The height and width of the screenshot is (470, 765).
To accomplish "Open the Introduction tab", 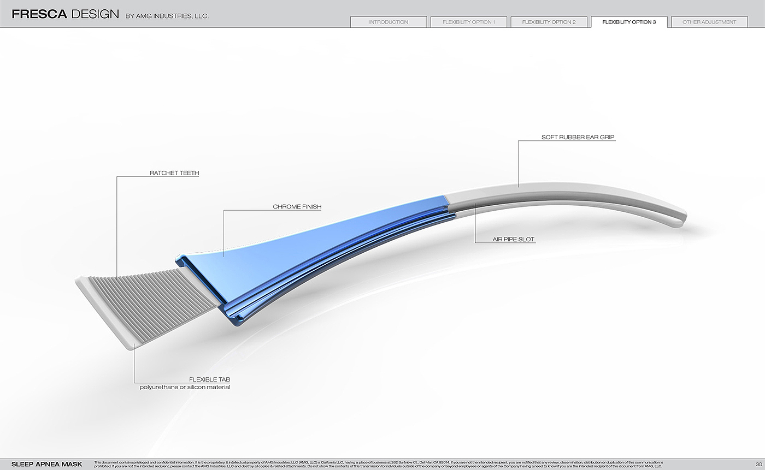I will (x=389, y=22).
